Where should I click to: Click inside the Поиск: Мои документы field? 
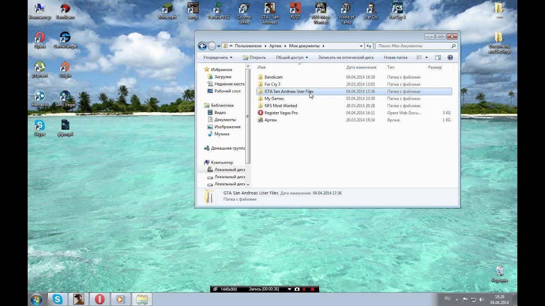(412, 46)
